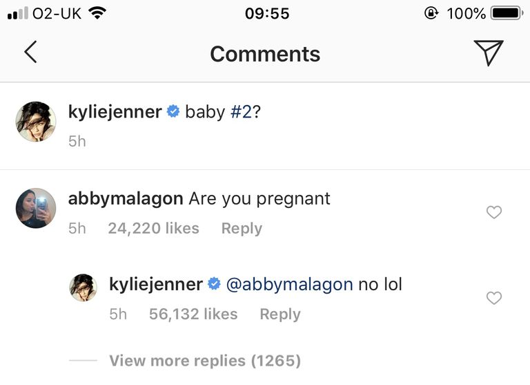Tap the battery icon in status bar

pos(507,13)
